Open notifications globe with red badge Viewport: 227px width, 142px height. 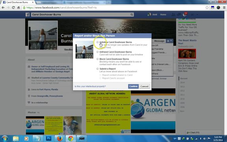coord(185,14)
